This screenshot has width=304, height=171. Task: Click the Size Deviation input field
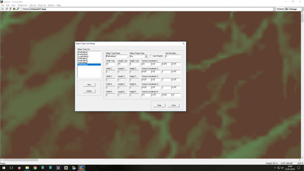click(173, 56)
